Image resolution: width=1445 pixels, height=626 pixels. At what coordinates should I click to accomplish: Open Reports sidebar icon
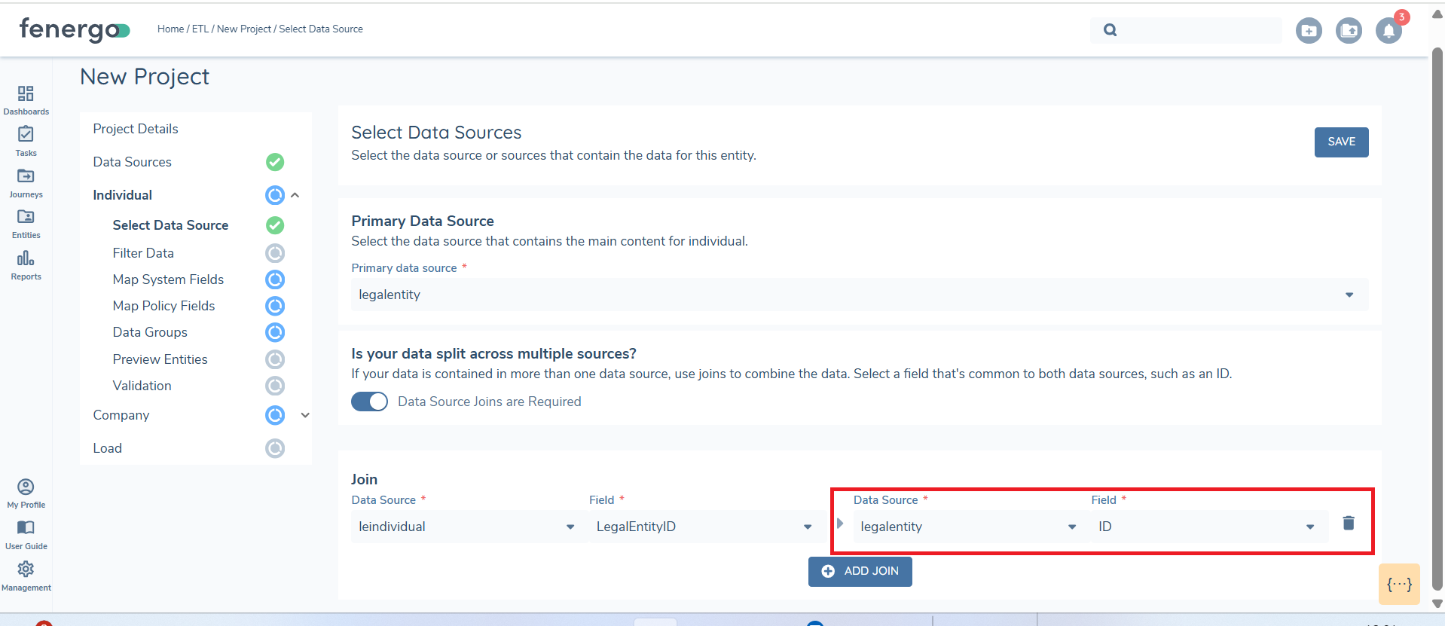[x=26, y=259]
